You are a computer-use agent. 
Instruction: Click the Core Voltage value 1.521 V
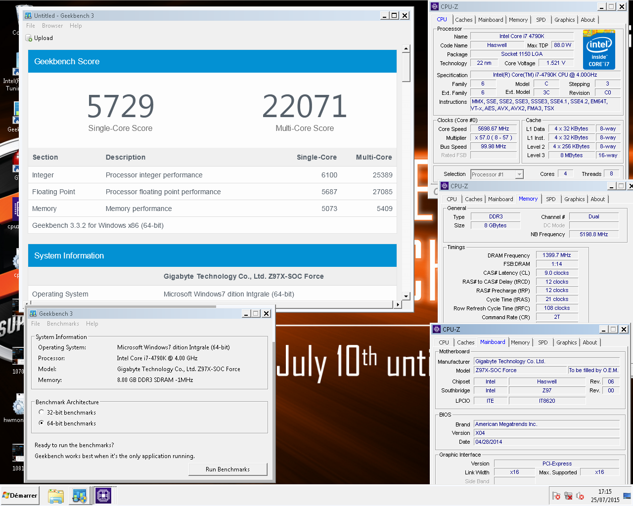click(556, 63)
